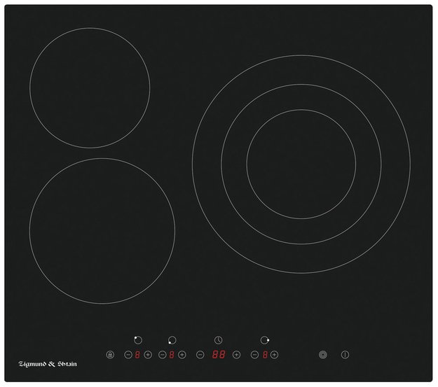Tap the power on/off touch button

(345, 355)
